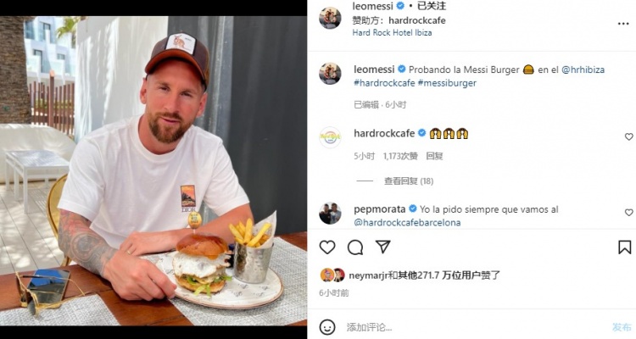
Task: Open leomessi profile avatar in header
Action: coord(330,19)
